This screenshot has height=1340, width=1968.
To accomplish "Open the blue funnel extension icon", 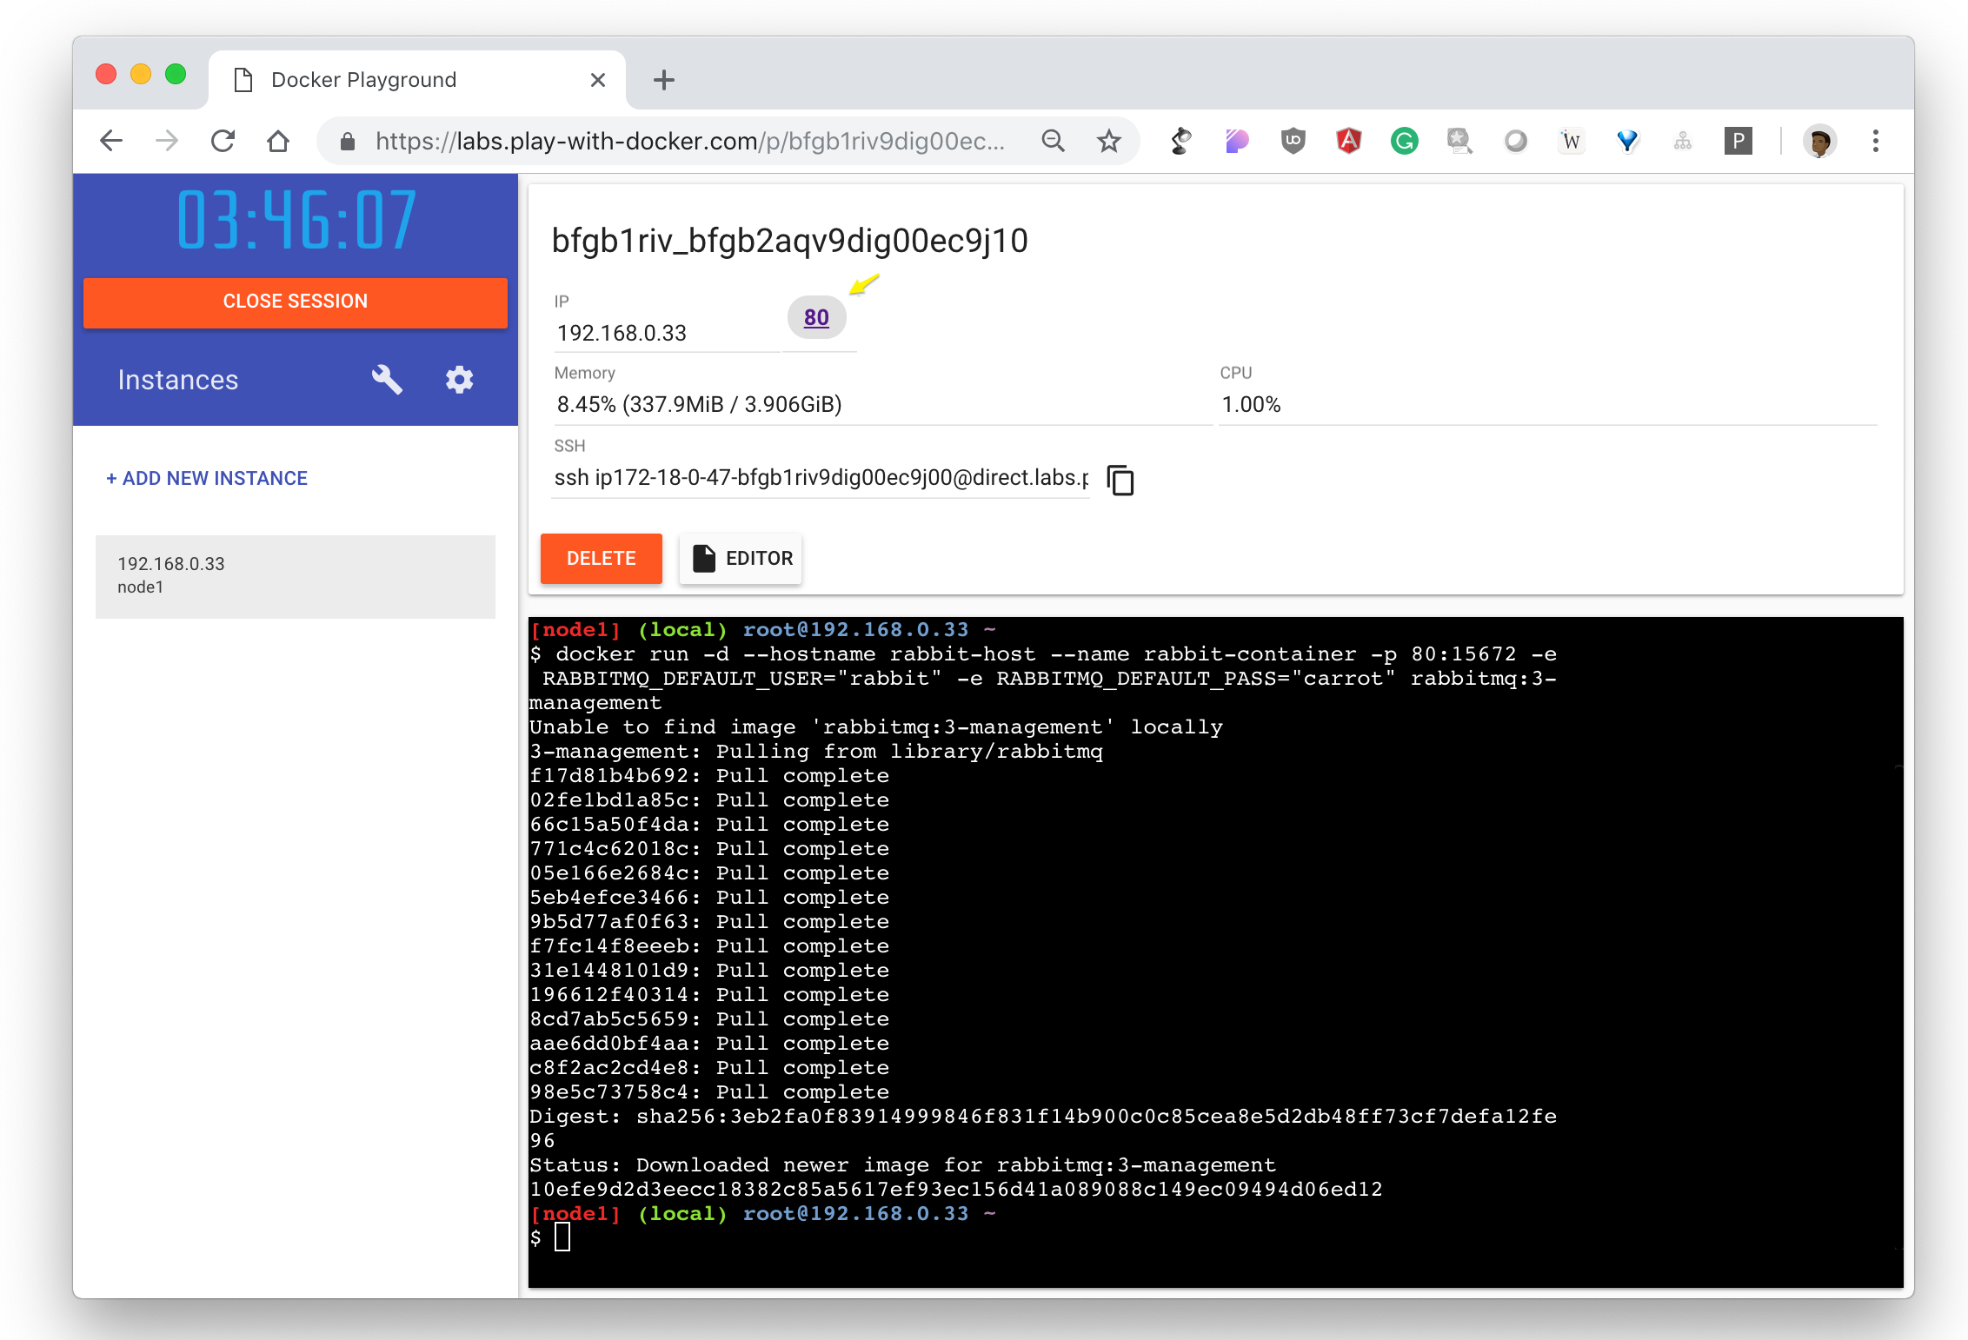I will [x=1626, y=141].
